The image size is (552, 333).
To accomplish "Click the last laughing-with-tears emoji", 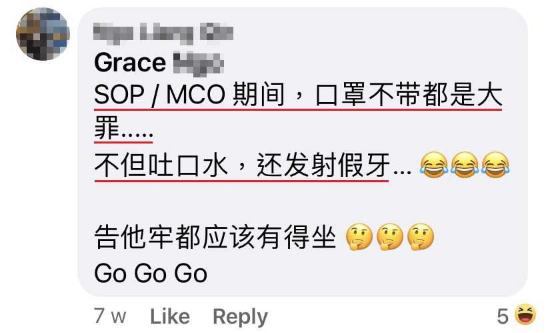I will [x=495, y=165].
